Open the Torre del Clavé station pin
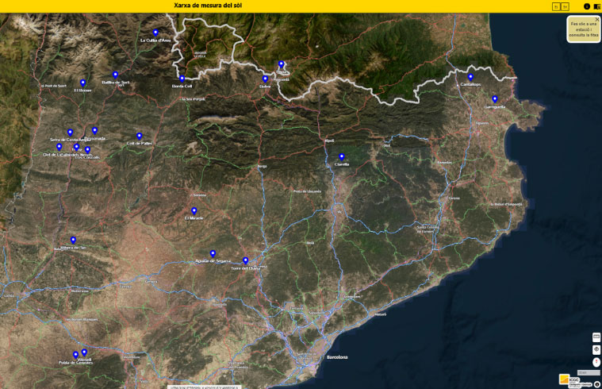 pyautogui.click(x=246, y=260)
